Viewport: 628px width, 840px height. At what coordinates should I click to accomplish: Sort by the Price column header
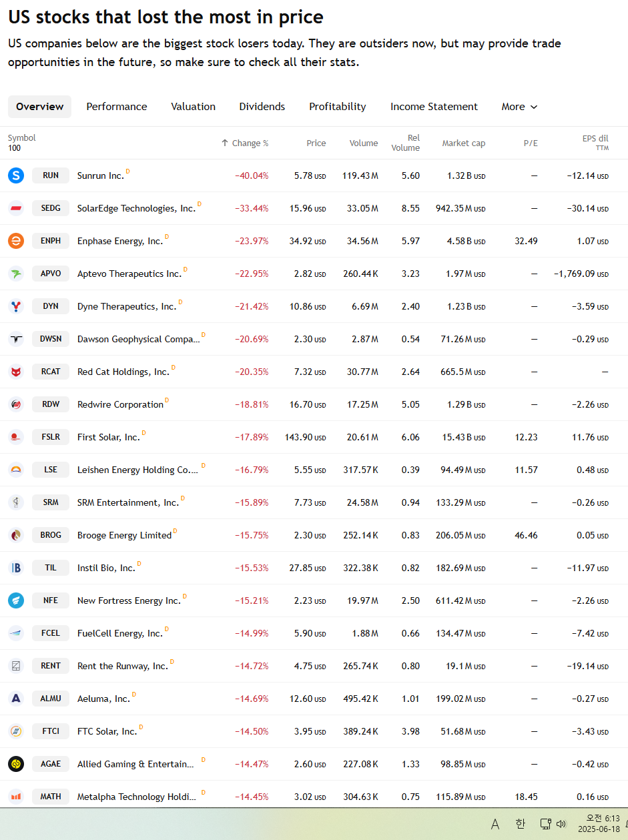[316, 143]
